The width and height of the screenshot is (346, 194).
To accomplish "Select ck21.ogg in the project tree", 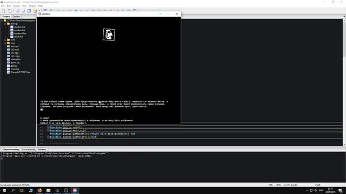I will [15, 56].
